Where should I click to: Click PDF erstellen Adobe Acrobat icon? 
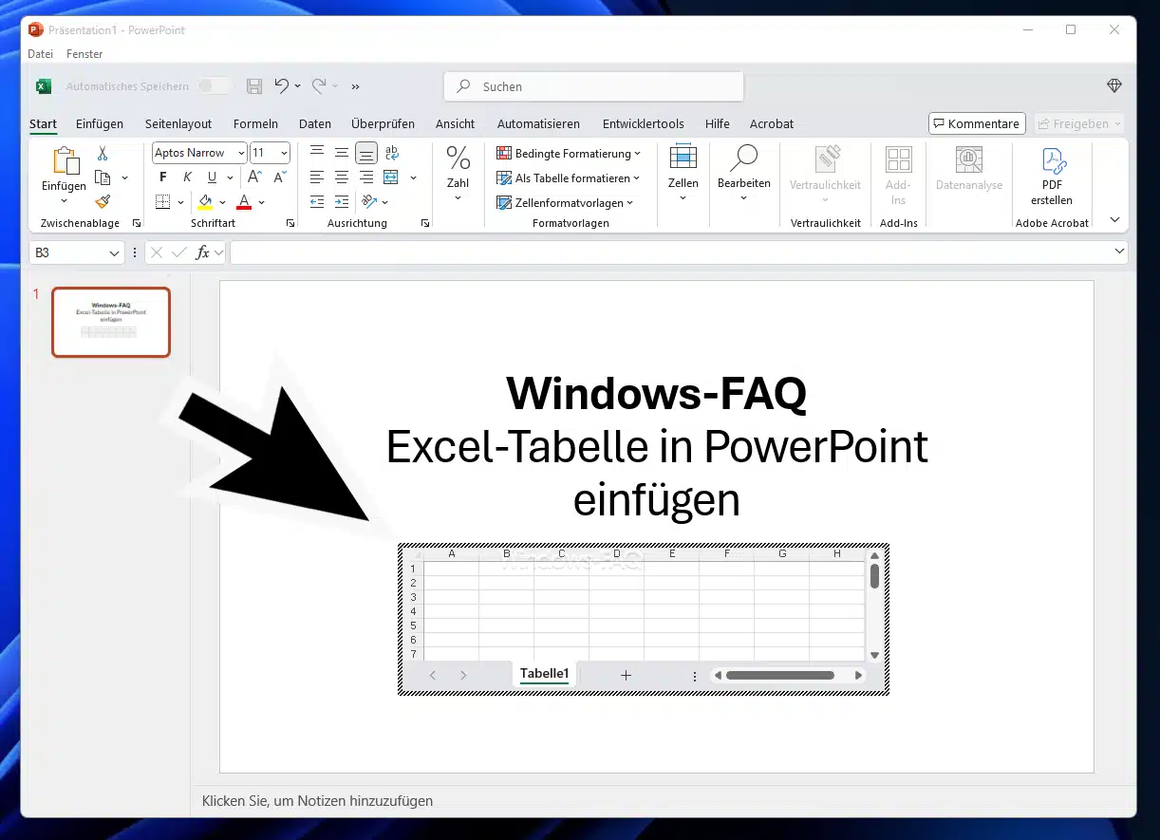coord(1052,176)
